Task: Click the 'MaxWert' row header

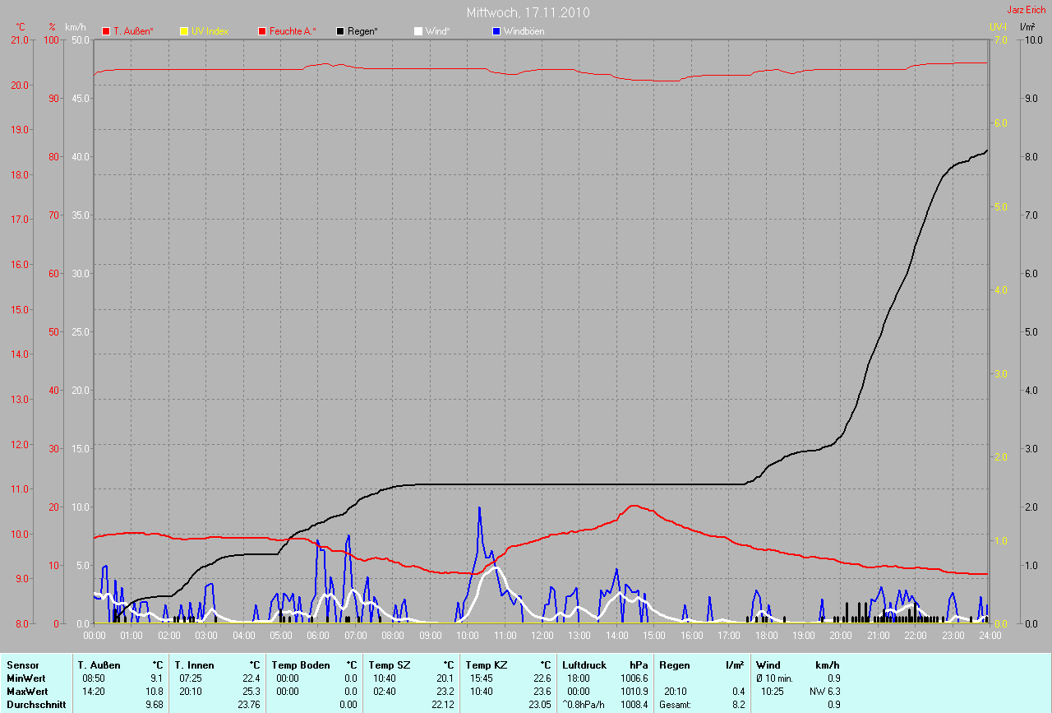Action: (x=26, y=692)
